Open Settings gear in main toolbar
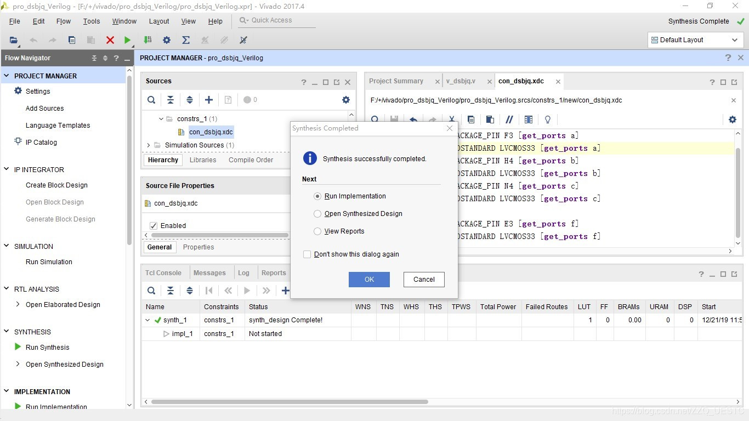 click(167, 40)
